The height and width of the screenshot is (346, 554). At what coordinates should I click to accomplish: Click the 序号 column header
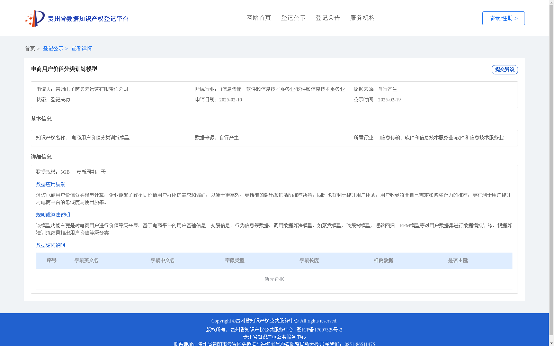pos(52,261)
